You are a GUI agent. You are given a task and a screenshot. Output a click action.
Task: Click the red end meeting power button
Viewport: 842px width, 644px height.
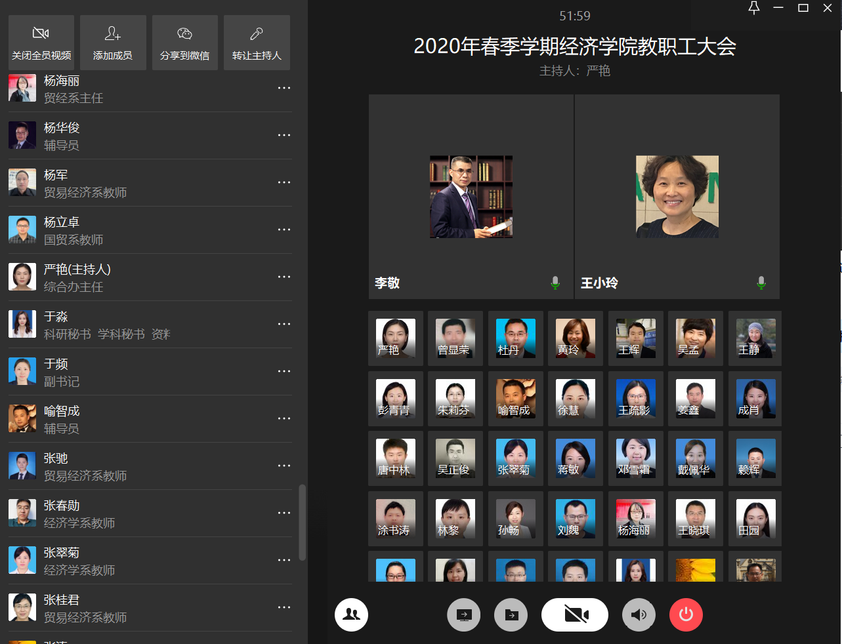tap(686, 614)
